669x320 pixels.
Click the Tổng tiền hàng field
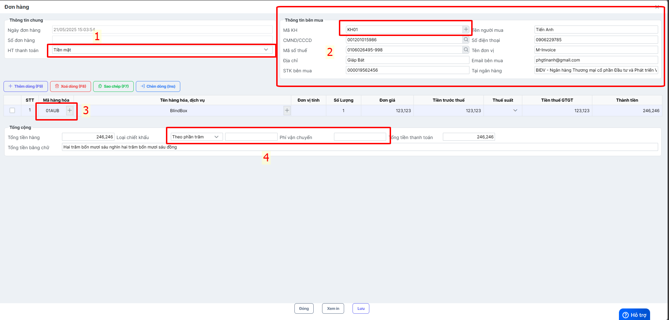pos(88,137)
